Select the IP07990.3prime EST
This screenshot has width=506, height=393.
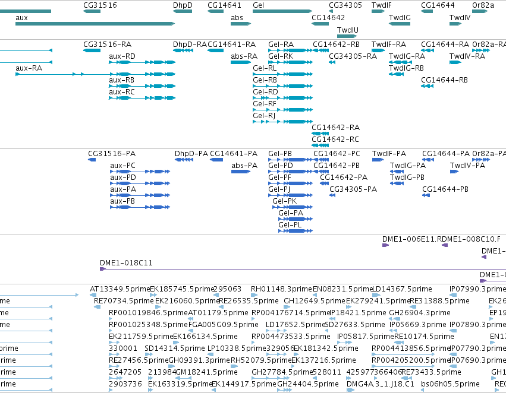(453, 295)
